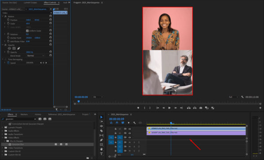
Task: Open Program monitor wrench settings
Action: click(x=242, y=97)
